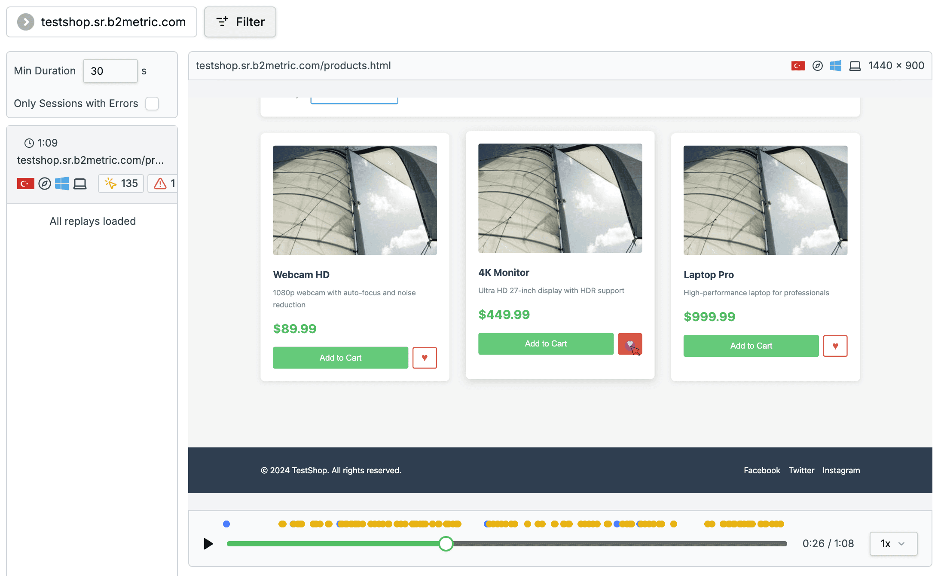Click the Windows OS icon in URL bar
The width and height of the screenshot is (941, 576).
pyautogui.click(x=835, y=66)
